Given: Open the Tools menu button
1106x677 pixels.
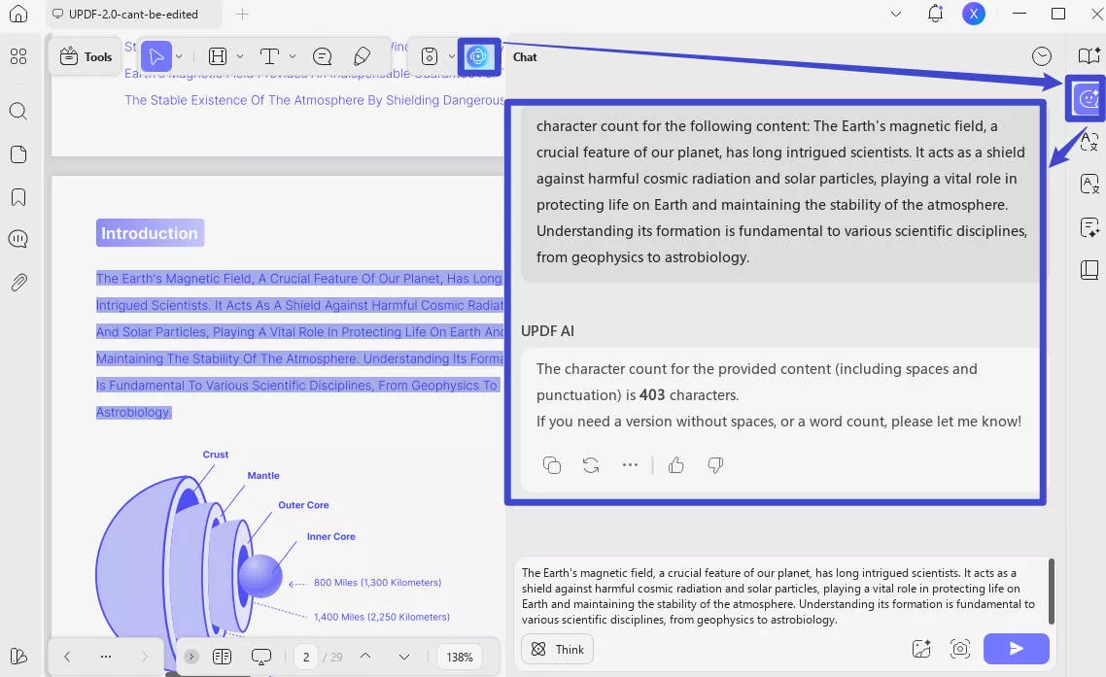Looking at the screenshot, I should (x=86, y=56).
